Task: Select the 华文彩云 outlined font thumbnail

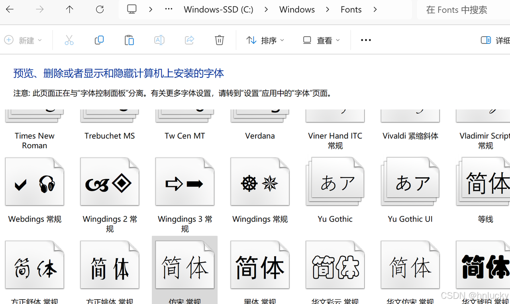Action: point(335,265)
